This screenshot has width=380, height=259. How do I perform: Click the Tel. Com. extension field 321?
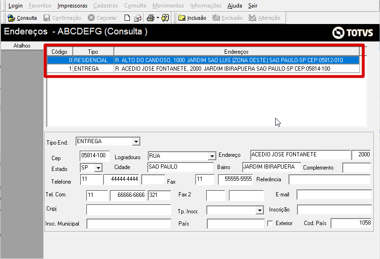pos(160,195)
